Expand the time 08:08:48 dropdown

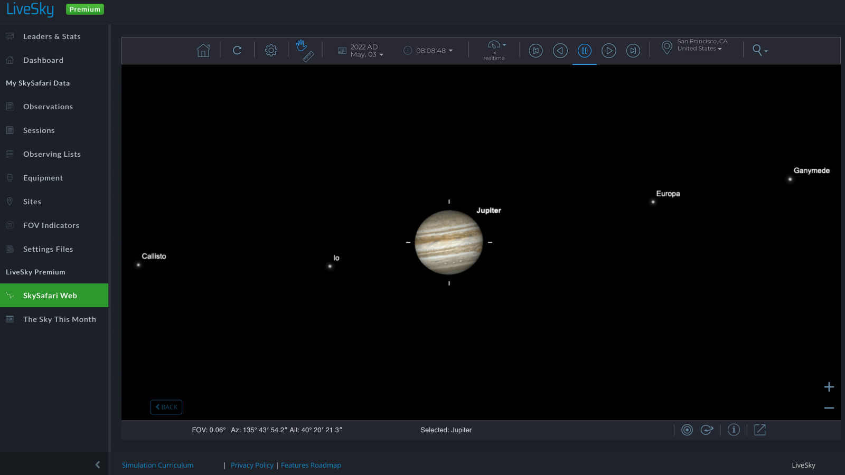coord(428,50)
